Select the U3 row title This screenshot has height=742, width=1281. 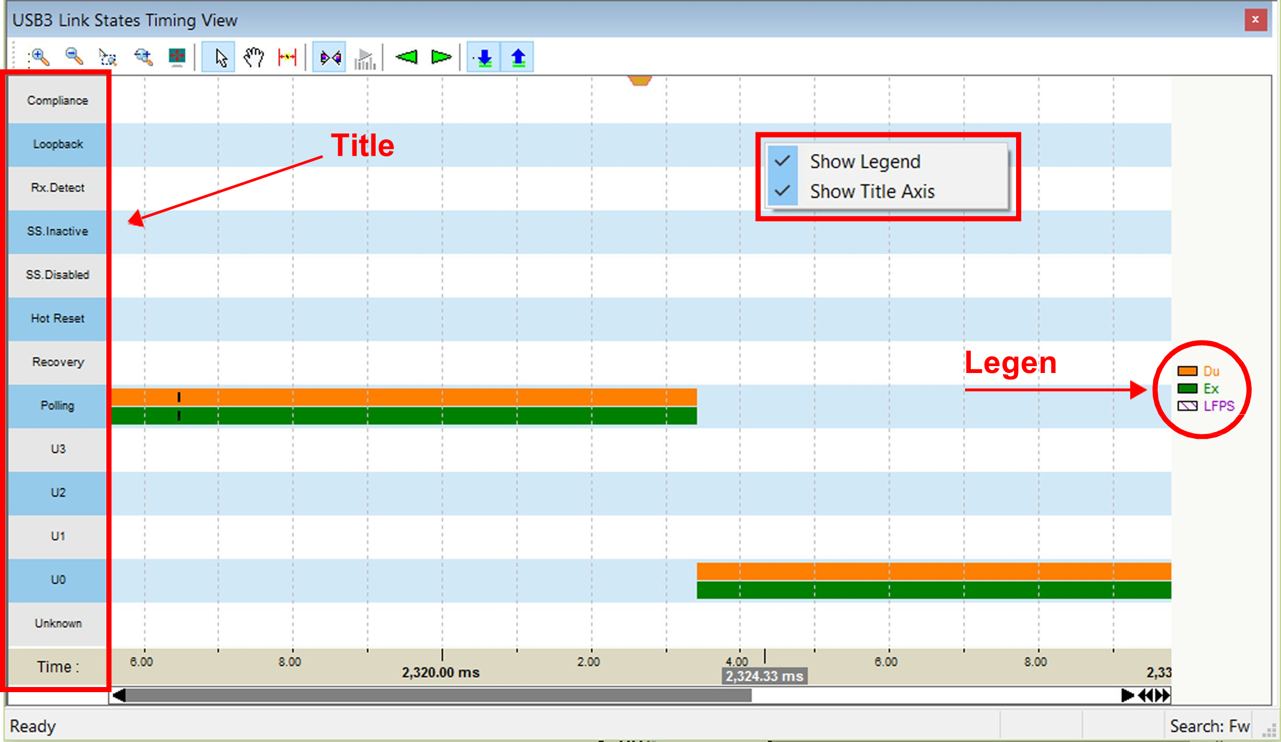(57, 449)
